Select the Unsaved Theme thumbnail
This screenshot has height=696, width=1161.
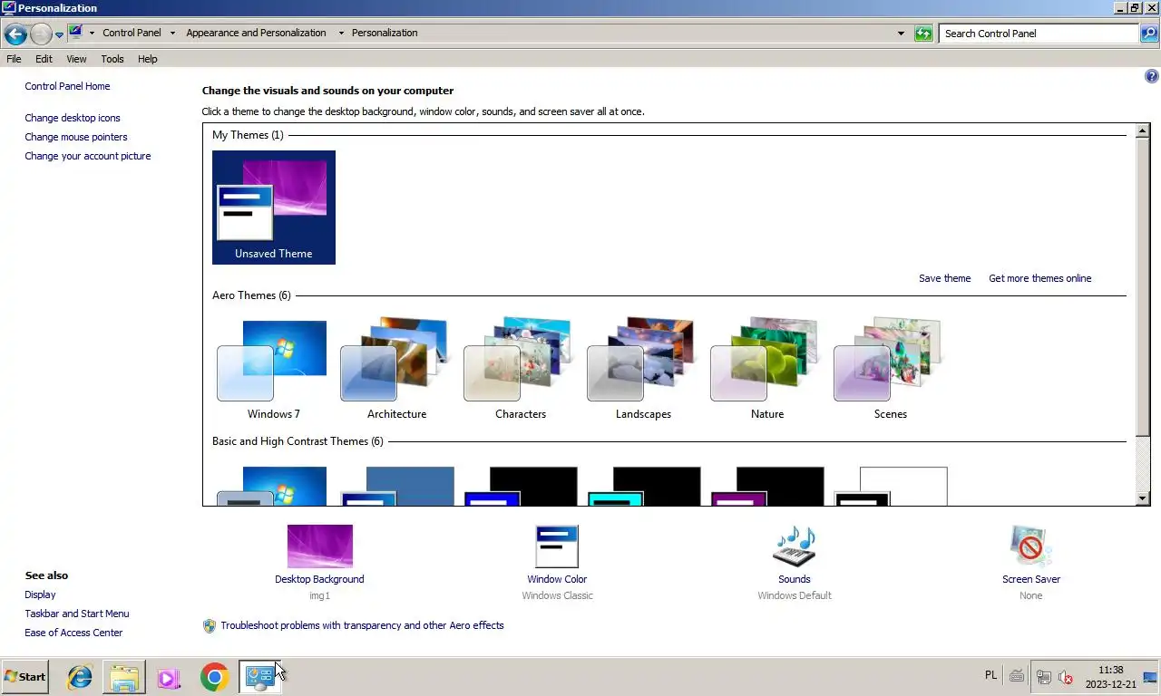pyautogui.click(x=274, y=208)
